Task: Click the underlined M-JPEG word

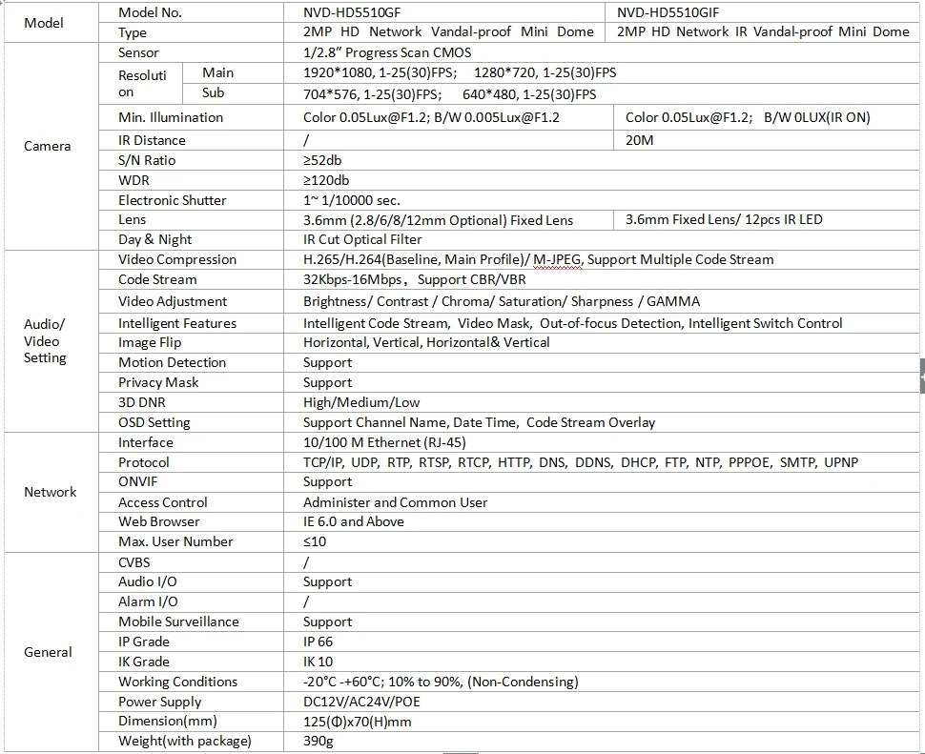Action: 557,259
